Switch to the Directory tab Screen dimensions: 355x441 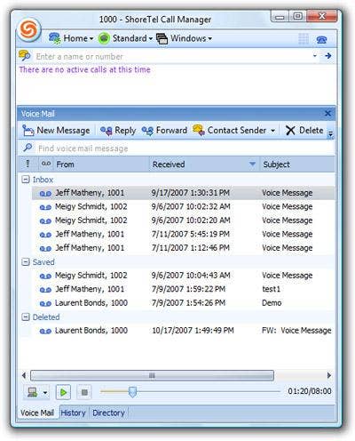point(108,413)
